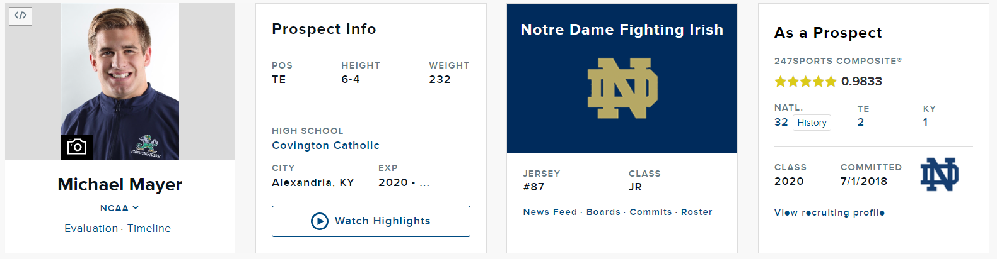
Task: Click Covington Catholic high school link
Action: [x=325, y=145]
